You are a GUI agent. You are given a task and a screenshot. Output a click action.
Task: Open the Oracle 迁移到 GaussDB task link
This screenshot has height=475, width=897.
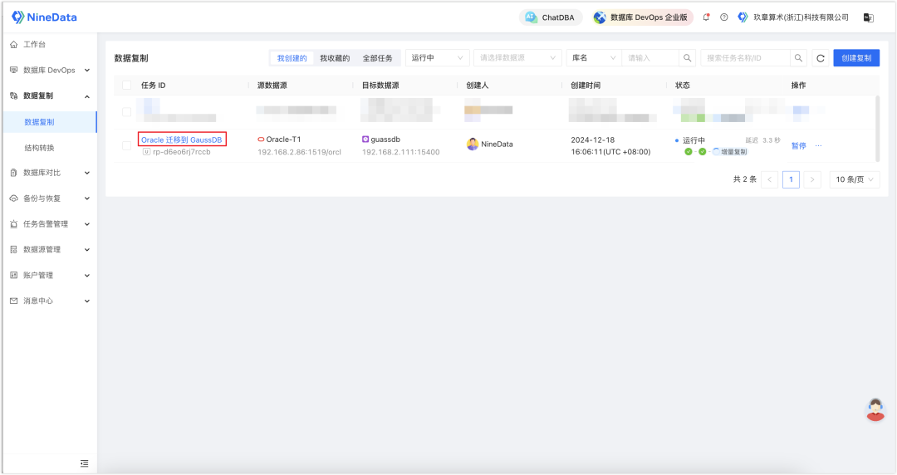(181, 140)
